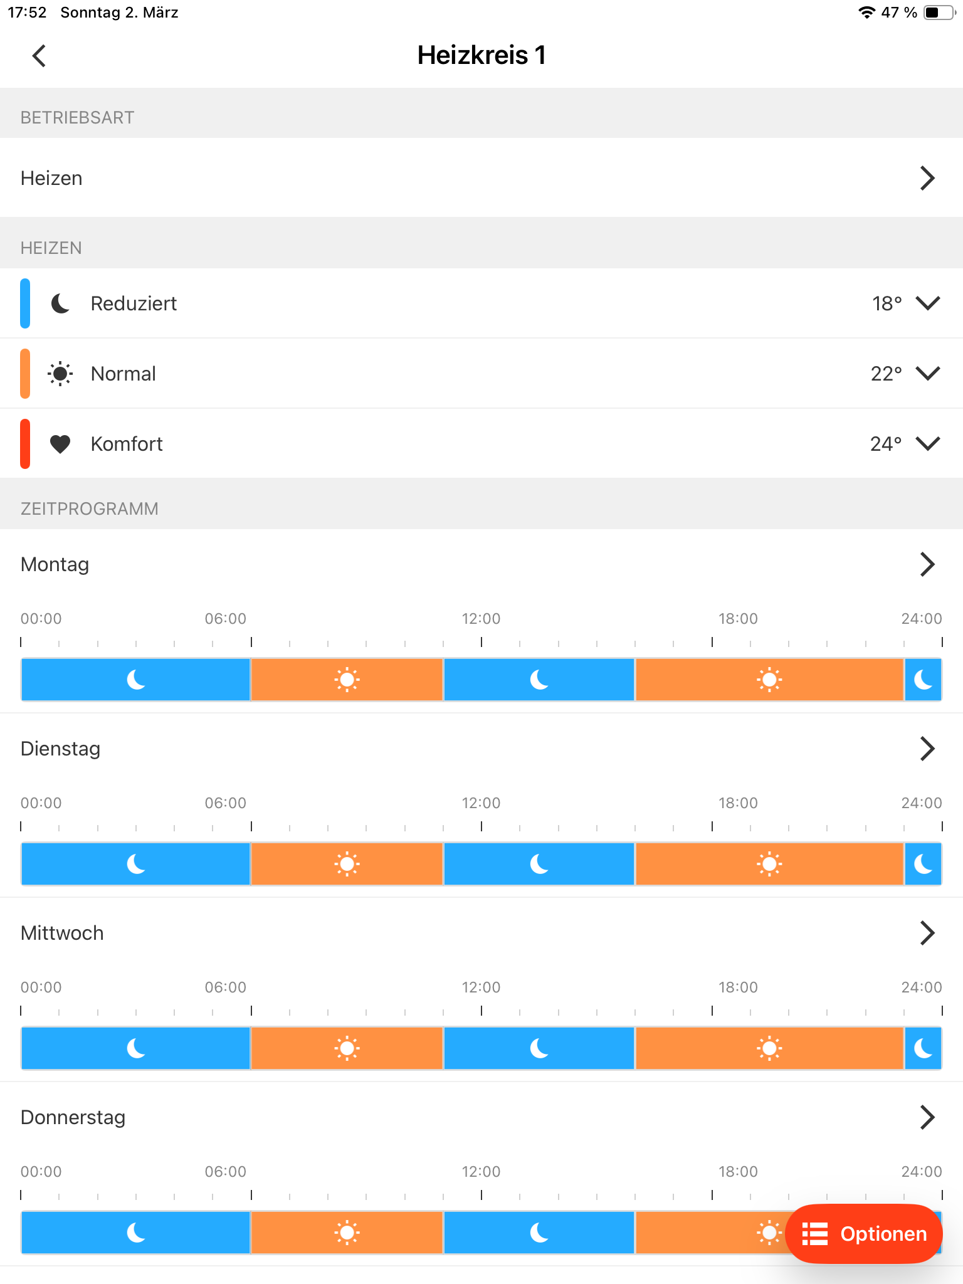Expand the Reduziert 18° temperature dropdown
Viewport: 963px width, 1284px height.
[x=927, y=303]
